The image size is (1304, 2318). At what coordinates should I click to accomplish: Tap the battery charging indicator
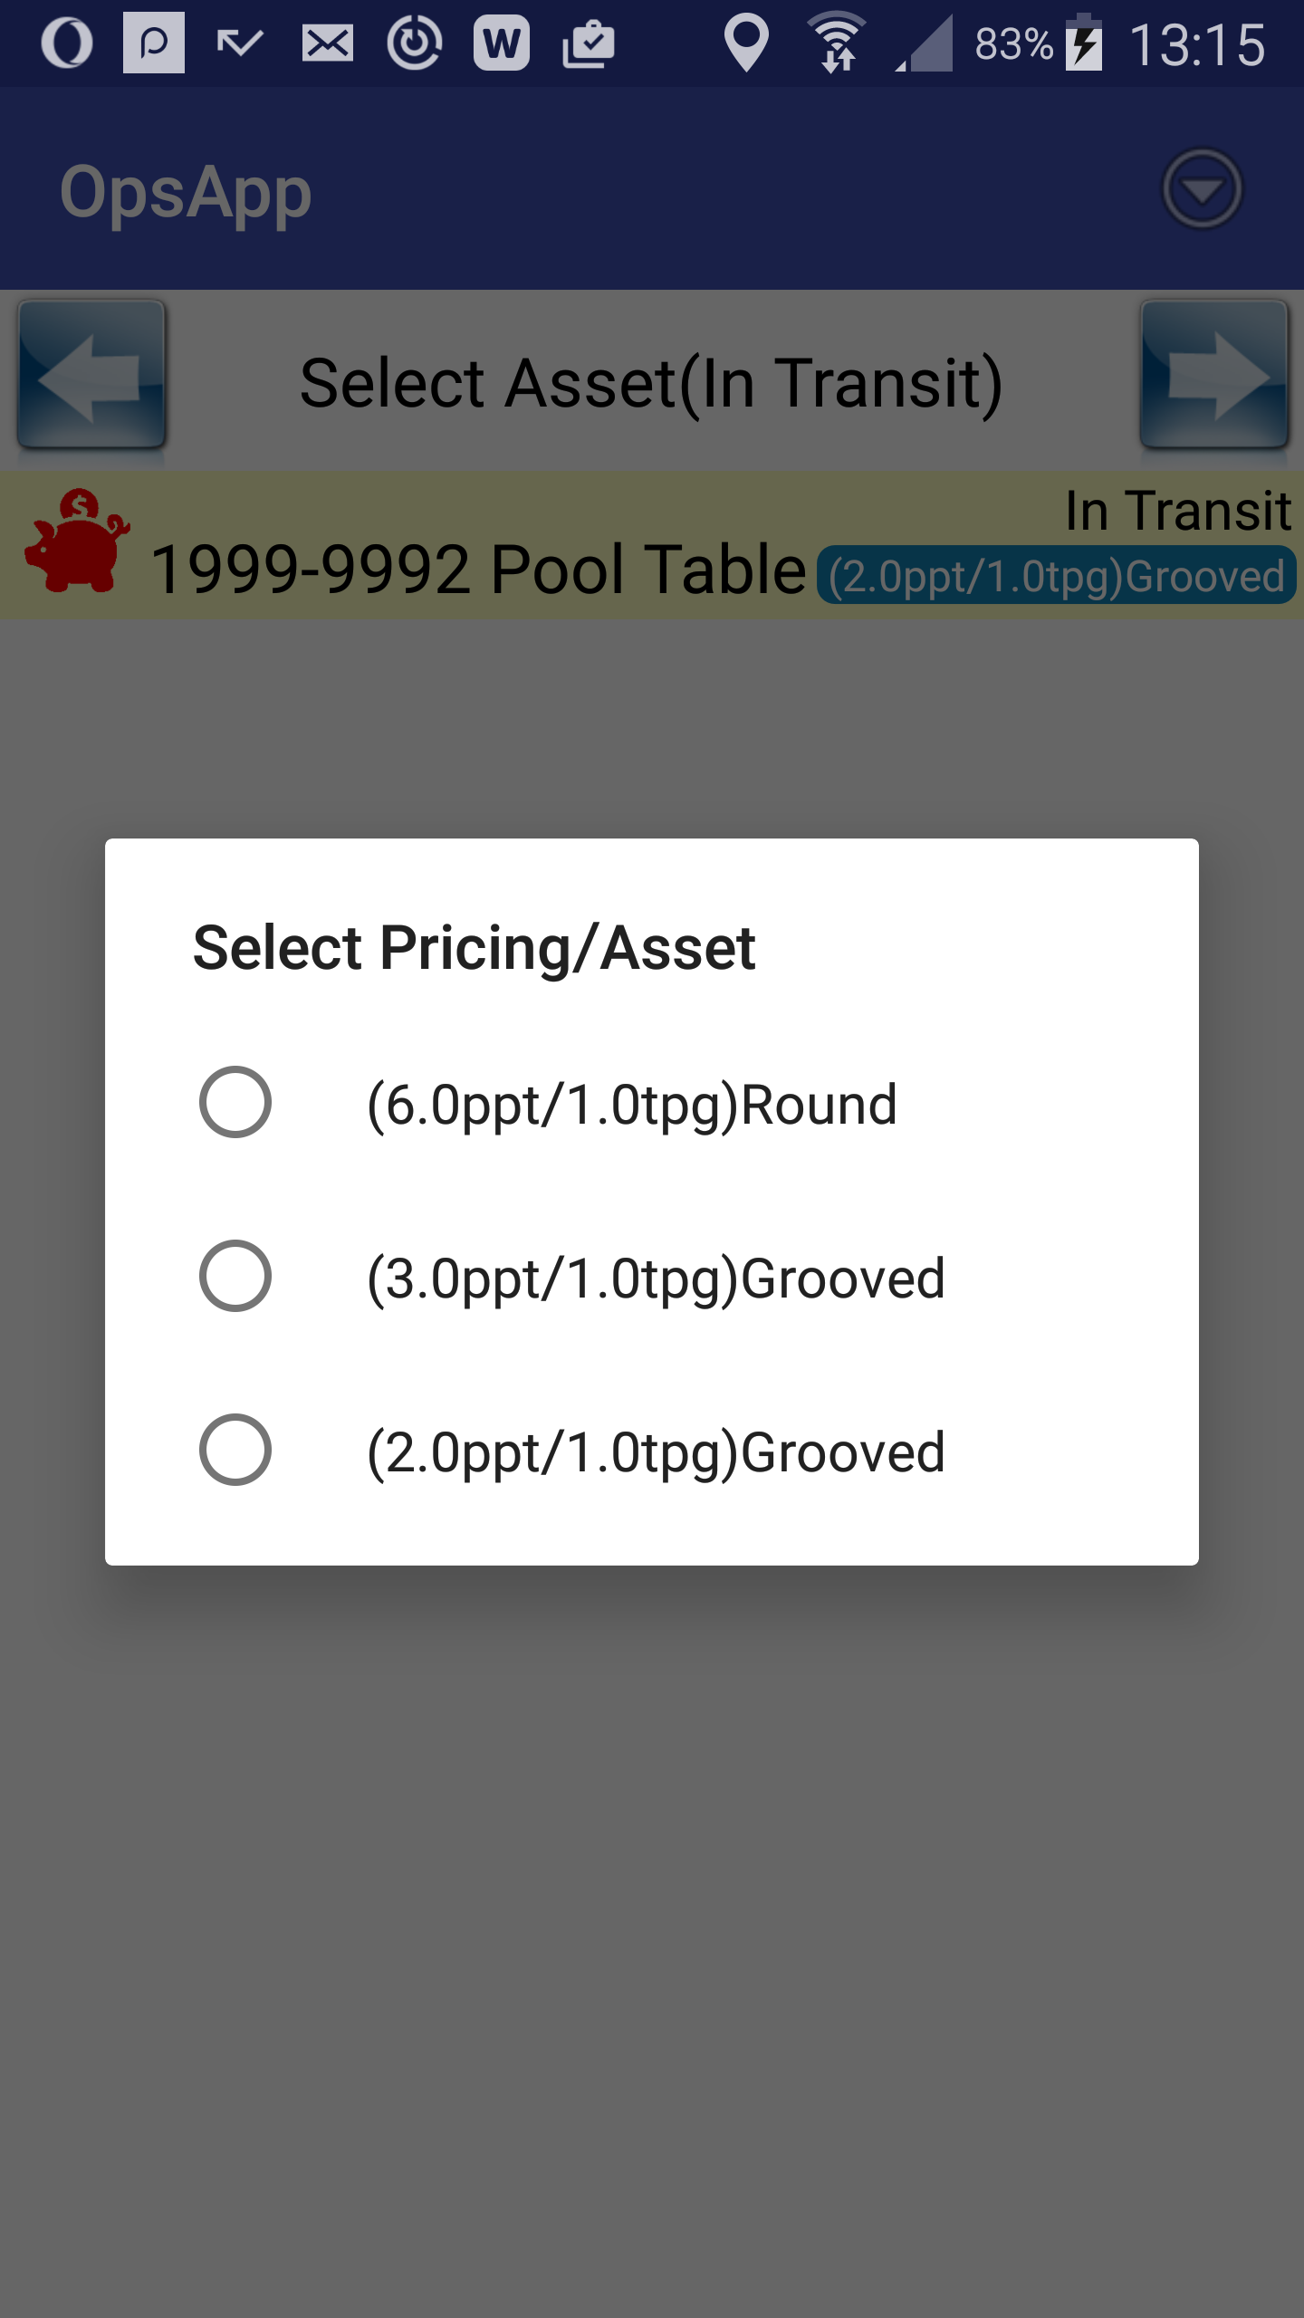point(1084,43)
